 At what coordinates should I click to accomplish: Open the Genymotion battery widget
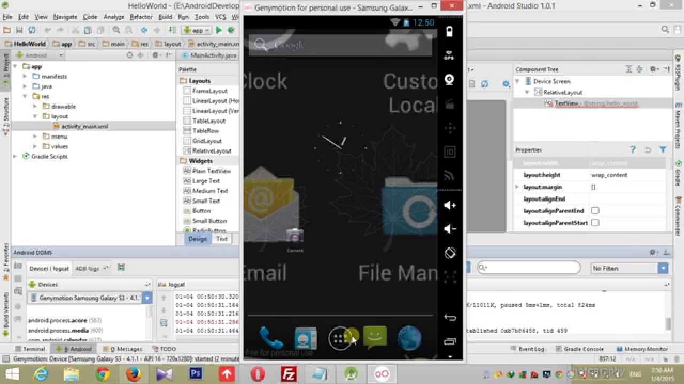coord(449,31)
